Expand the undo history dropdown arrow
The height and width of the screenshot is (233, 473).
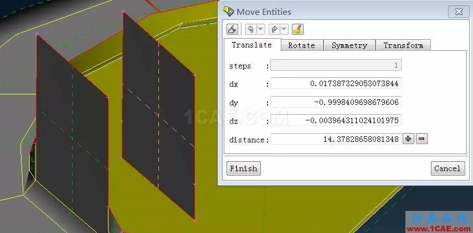(261, 29)
